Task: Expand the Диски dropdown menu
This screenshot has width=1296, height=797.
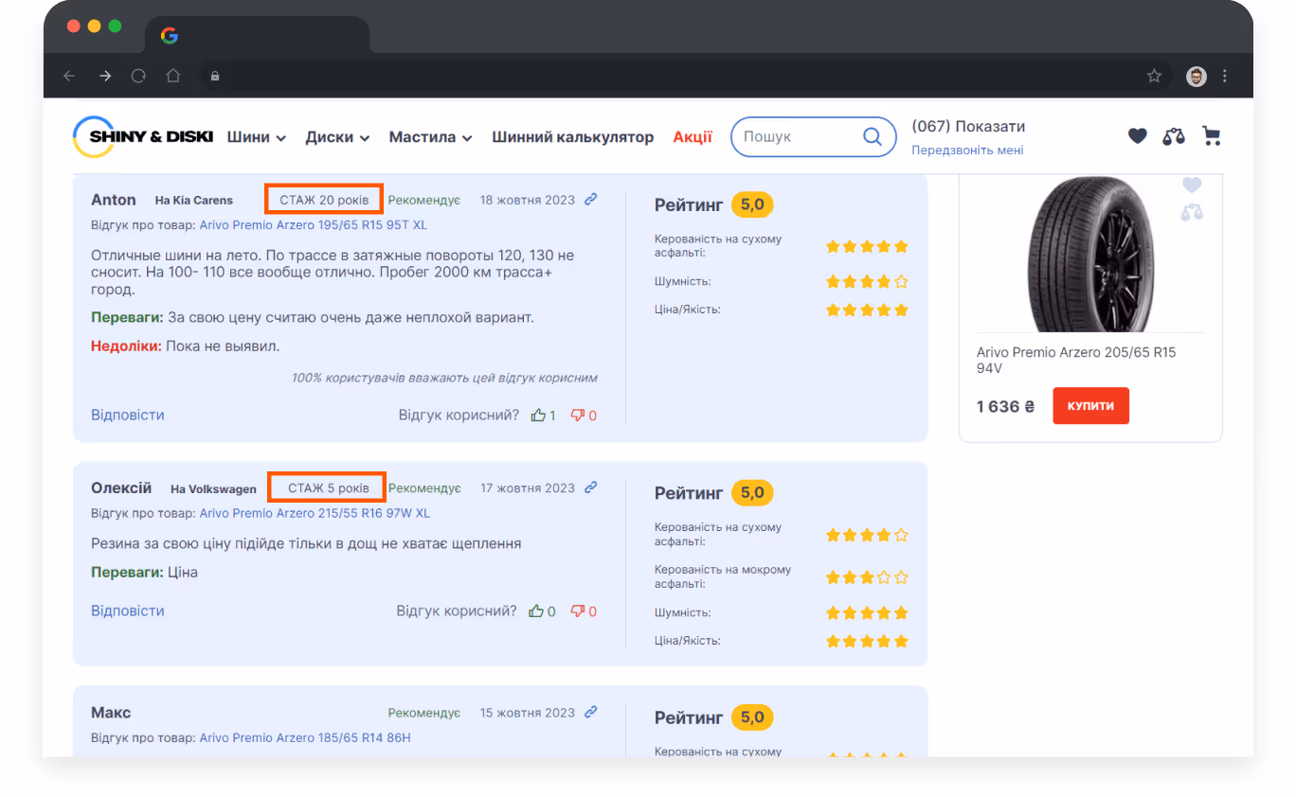Action: pyautogui.click(x=337, y=137)
